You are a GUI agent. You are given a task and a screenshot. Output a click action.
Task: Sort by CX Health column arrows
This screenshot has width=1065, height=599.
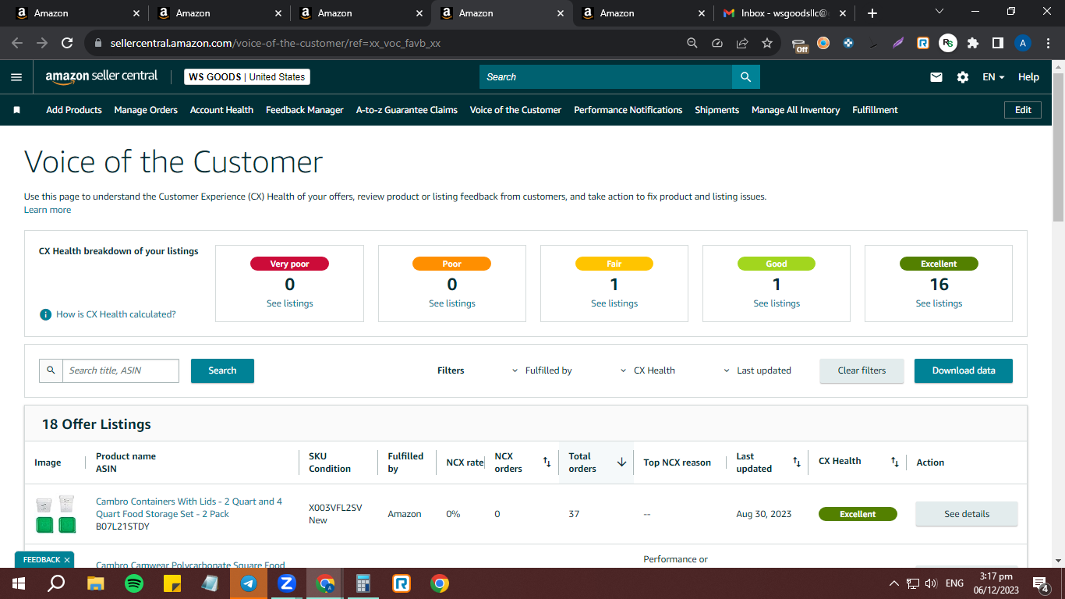coord(895,463)
